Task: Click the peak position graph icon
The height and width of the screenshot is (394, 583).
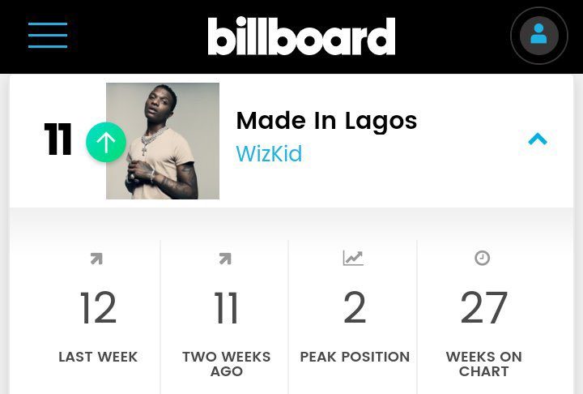Action: (353, 259)
